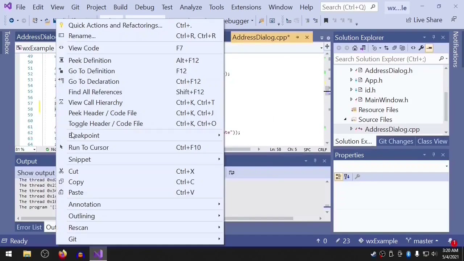Open editor tab settings gear icon

pyautogui.click(x=328, y=38)
